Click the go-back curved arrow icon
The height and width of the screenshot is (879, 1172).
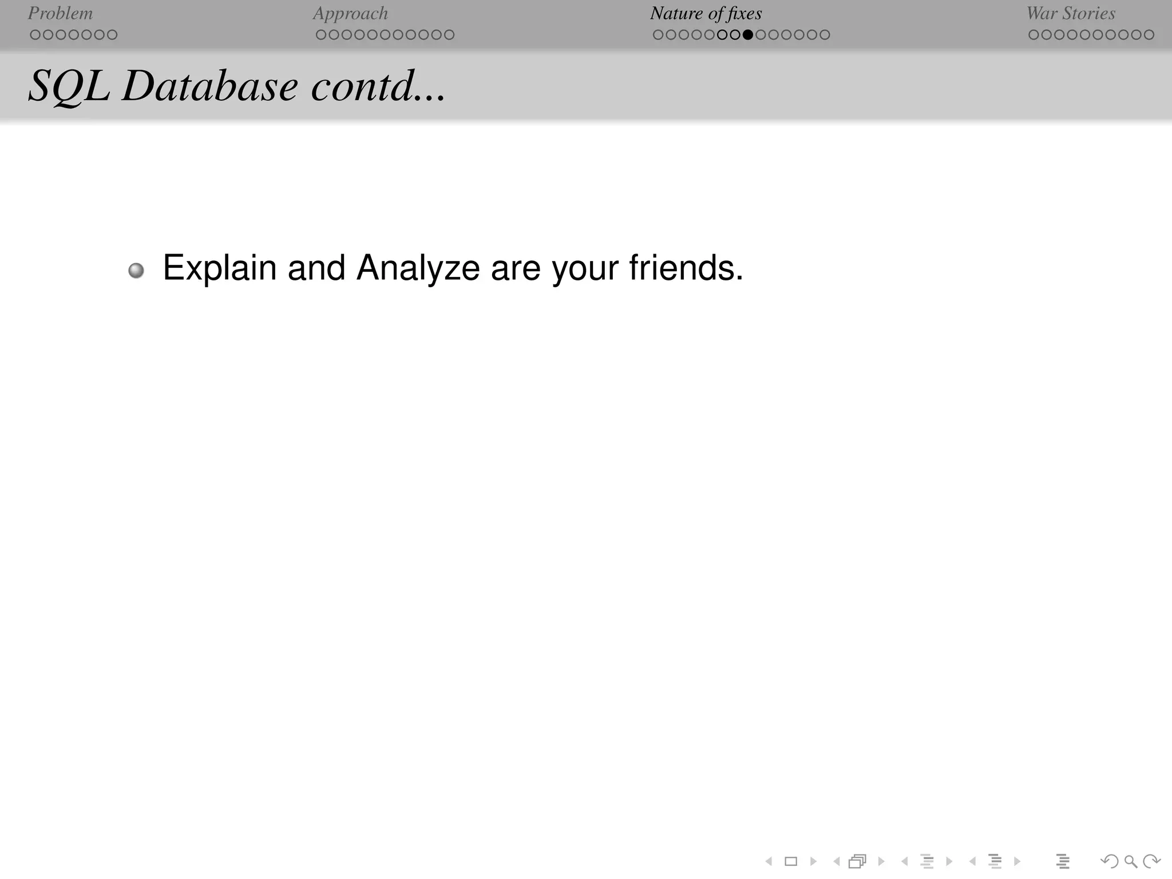coord(1110,861)
